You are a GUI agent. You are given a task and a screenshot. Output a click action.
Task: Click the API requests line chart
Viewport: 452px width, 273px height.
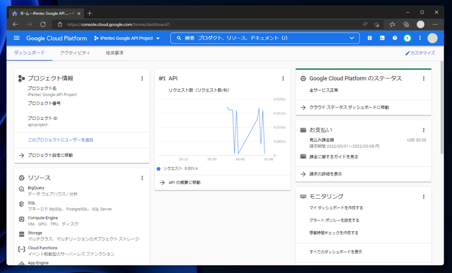coord(216,127)
